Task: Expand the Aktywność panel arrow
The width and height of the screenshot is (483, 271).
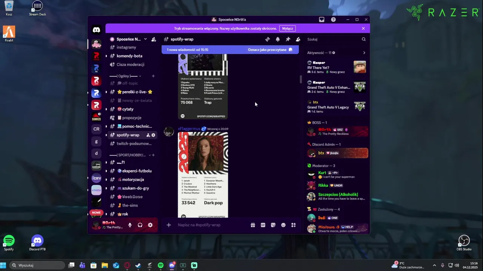Action: (x=364, y=53)
